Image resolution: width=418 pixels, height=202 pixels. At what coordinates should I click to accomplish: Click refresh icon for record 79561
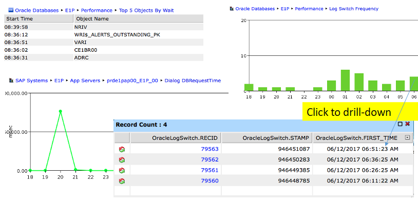pyautogui.click(x=122, y=171)
